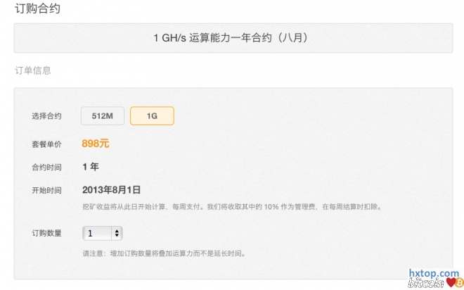Select the 1G contract option
This screenshot has width=464, height=290.
click(x=152, y=116)
